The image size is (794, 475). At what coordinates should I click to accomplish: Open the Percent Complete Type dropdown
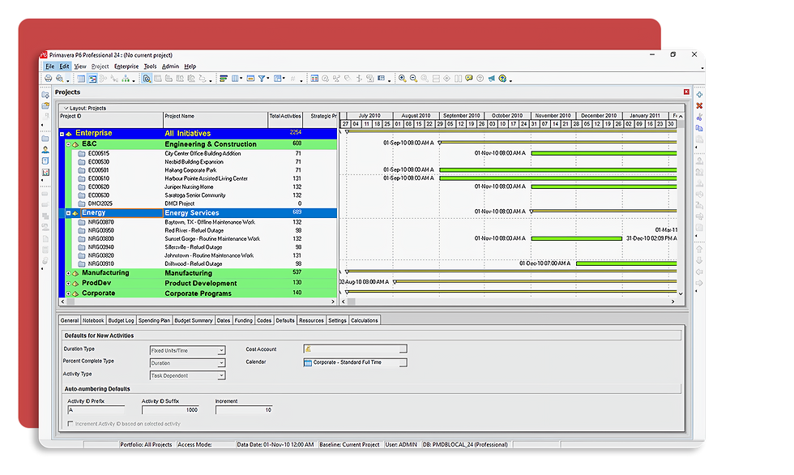point(221,363)
